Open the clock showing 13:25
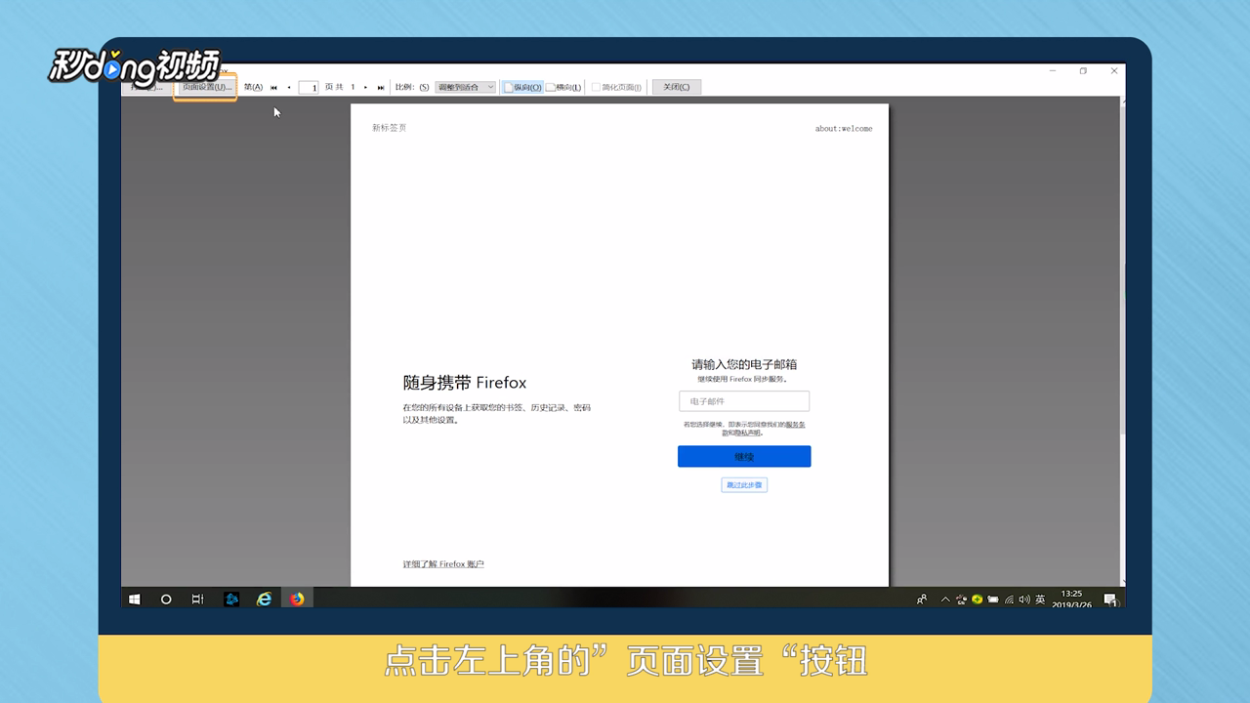The image size is (1250, 703). [1071, 599]
